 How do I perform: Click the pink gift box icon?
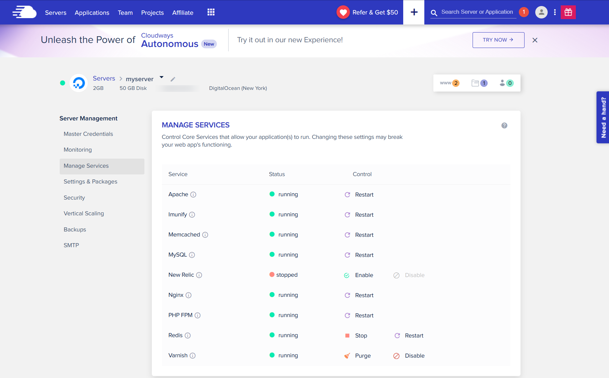(x=568, y=12)
